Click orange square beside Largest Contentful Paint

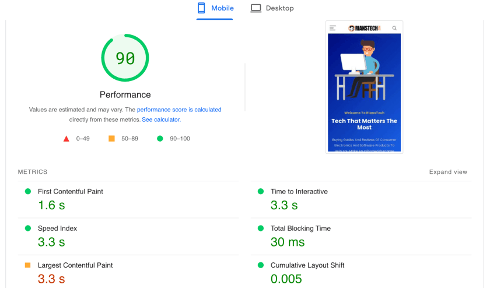pyautogui.click(x=27, y=265)
